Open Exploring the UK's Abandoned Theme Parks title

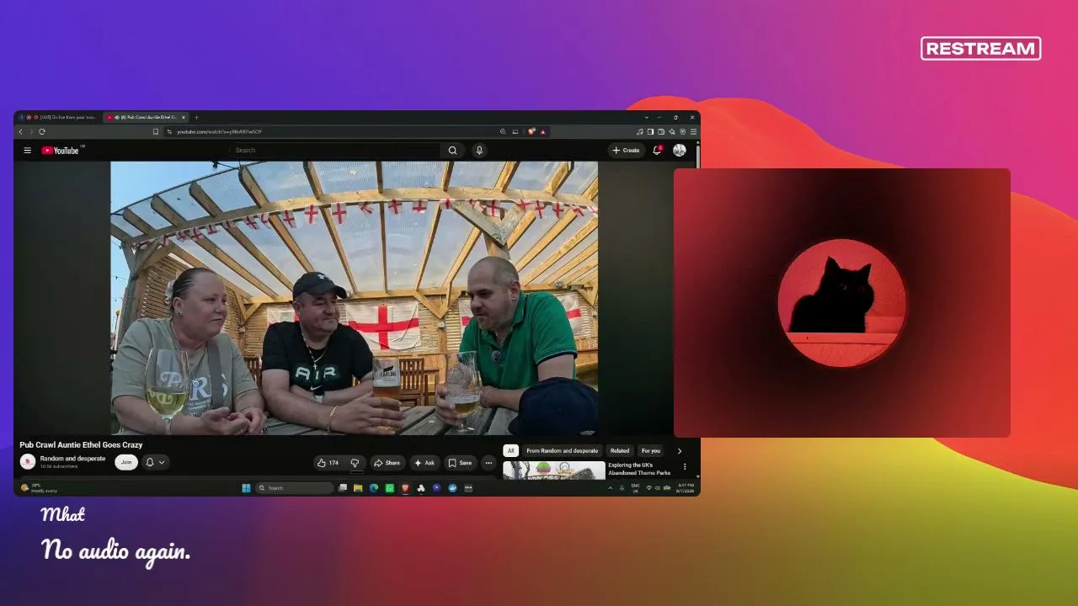coord(639,469)
